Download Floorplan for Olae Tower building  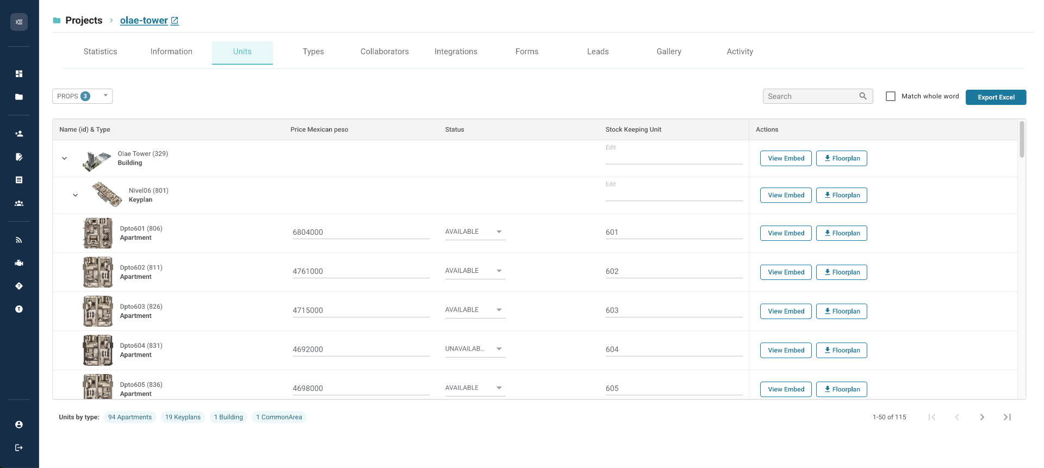pos(841,158)
